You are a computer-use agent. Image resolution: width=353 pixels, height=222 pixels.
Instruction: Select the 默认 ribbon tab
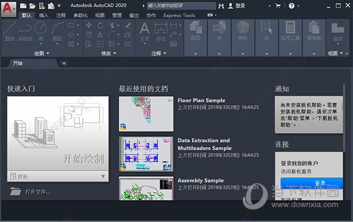tap(27, 16)
